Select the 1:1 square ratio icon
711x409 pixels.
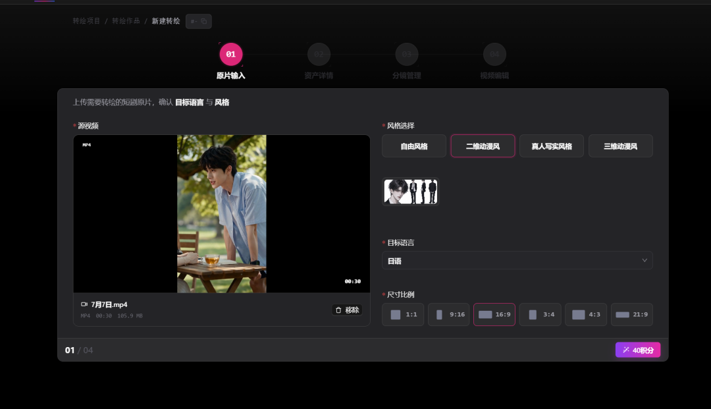[x=396, y=315]
